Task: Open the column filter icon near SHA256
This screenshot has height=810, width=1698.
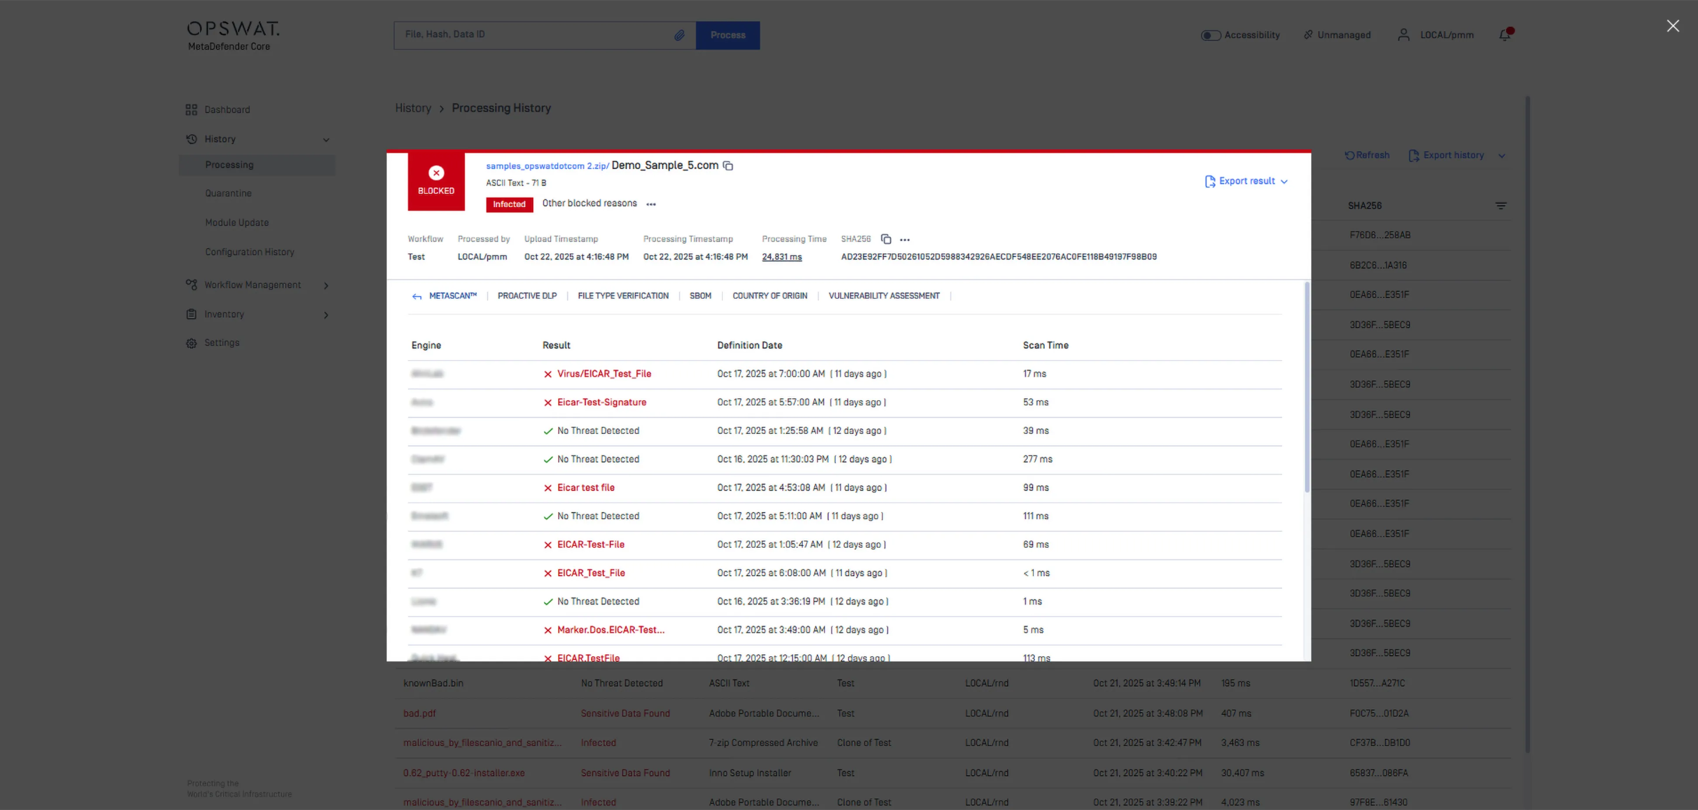Action: (x=1501, y=206)
